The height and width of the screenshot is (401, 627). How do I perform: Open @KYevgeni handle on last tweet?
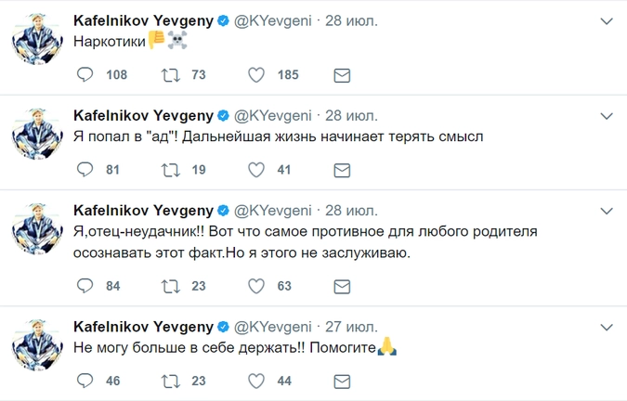(274, 327)
